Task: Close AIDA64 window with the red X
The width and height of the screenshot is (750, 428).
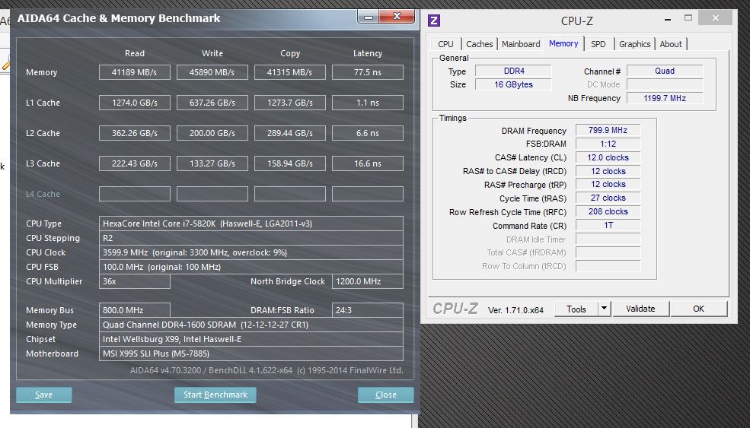Action: (x=397, y=17)
